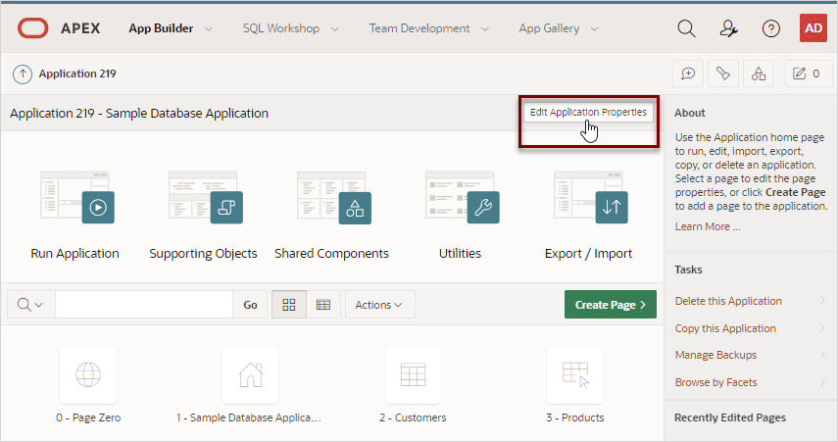Image resolution: width=838 pixels, height=442 pixels.
Task: Click the App Builder tab
Action: (x=161, y=28)
